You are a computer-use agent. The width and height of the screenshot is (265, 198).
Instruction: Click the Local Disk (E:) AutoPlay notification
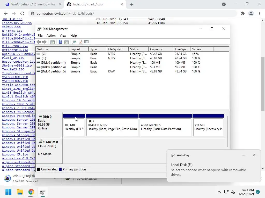(214, 166)
